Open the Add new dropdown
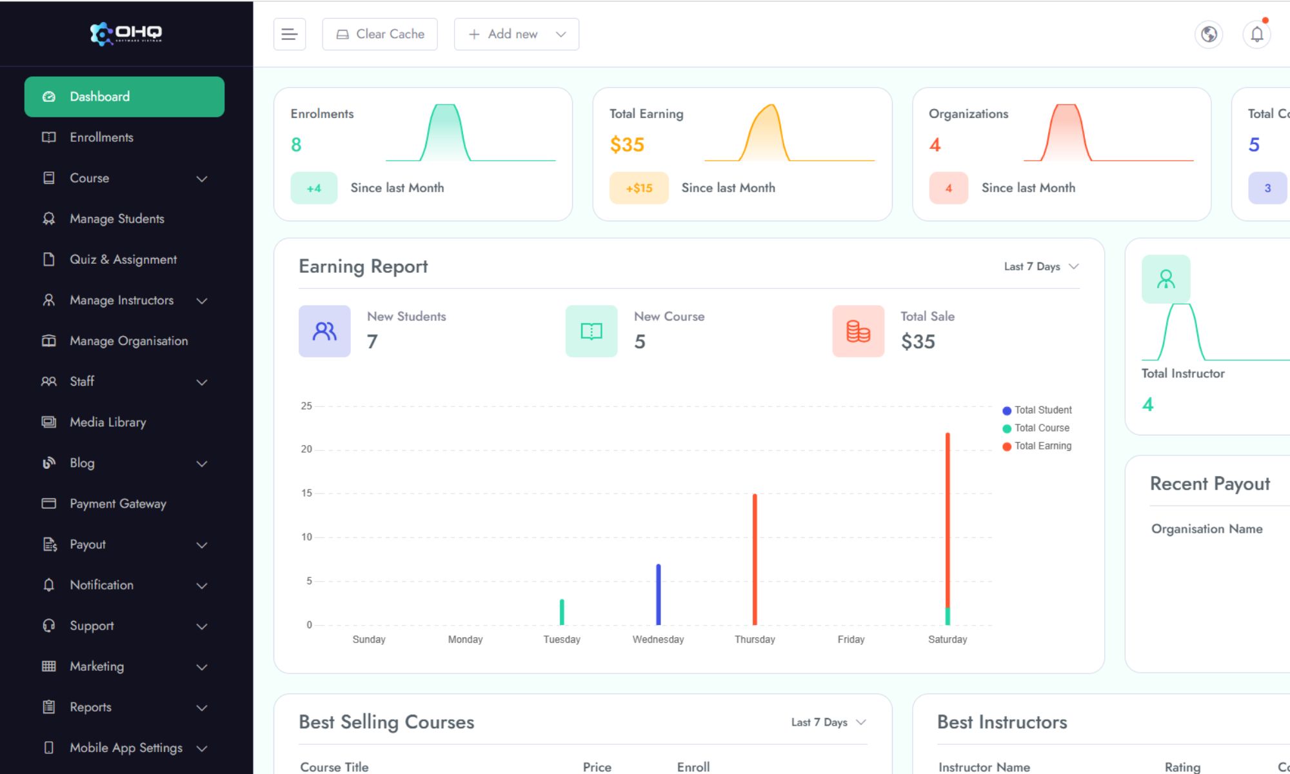Screen dimensions: 1290x774 point(517,34)
